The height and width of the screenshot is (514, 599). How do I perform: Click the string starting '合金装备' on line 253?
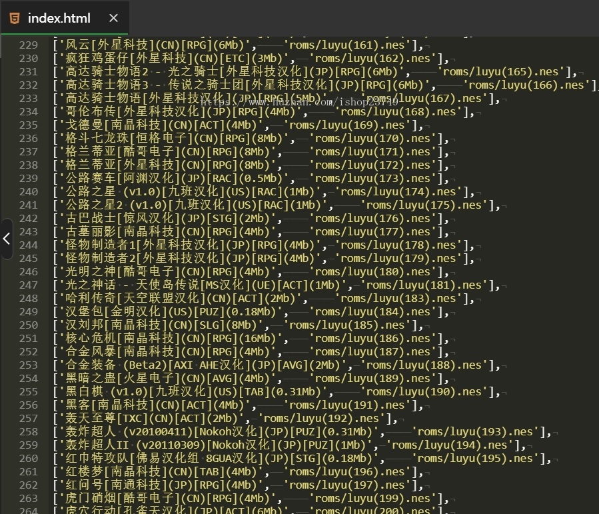pyautogui.click(x=203, y=365)
